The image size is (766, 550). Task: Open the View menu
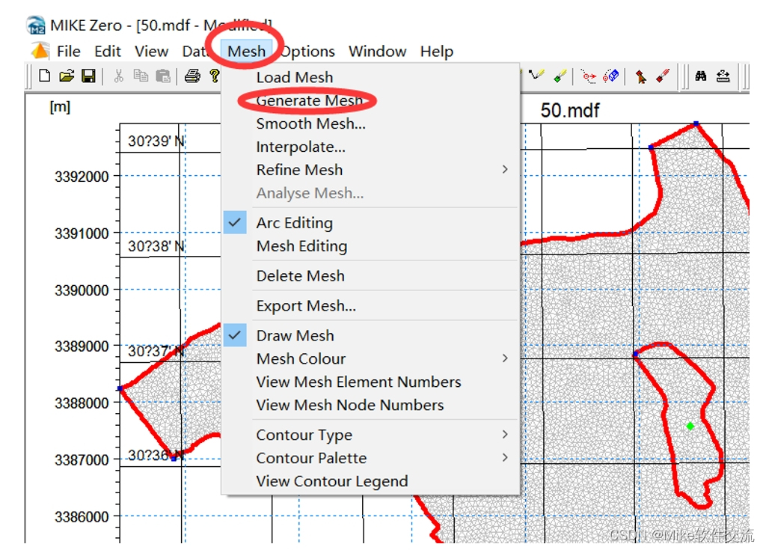(x=151, y=52)
